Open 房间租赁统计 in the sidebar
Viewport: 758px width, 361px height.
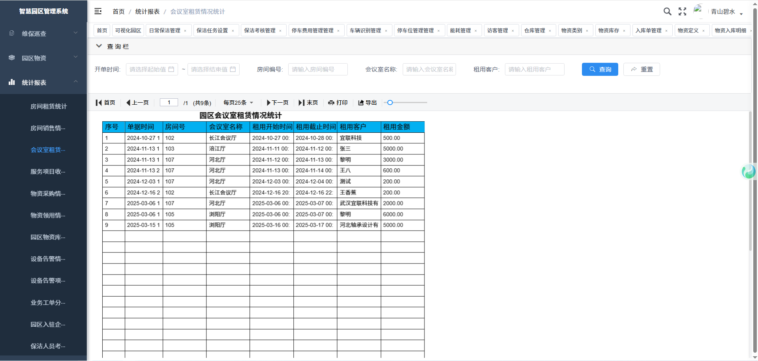[49, 106]
